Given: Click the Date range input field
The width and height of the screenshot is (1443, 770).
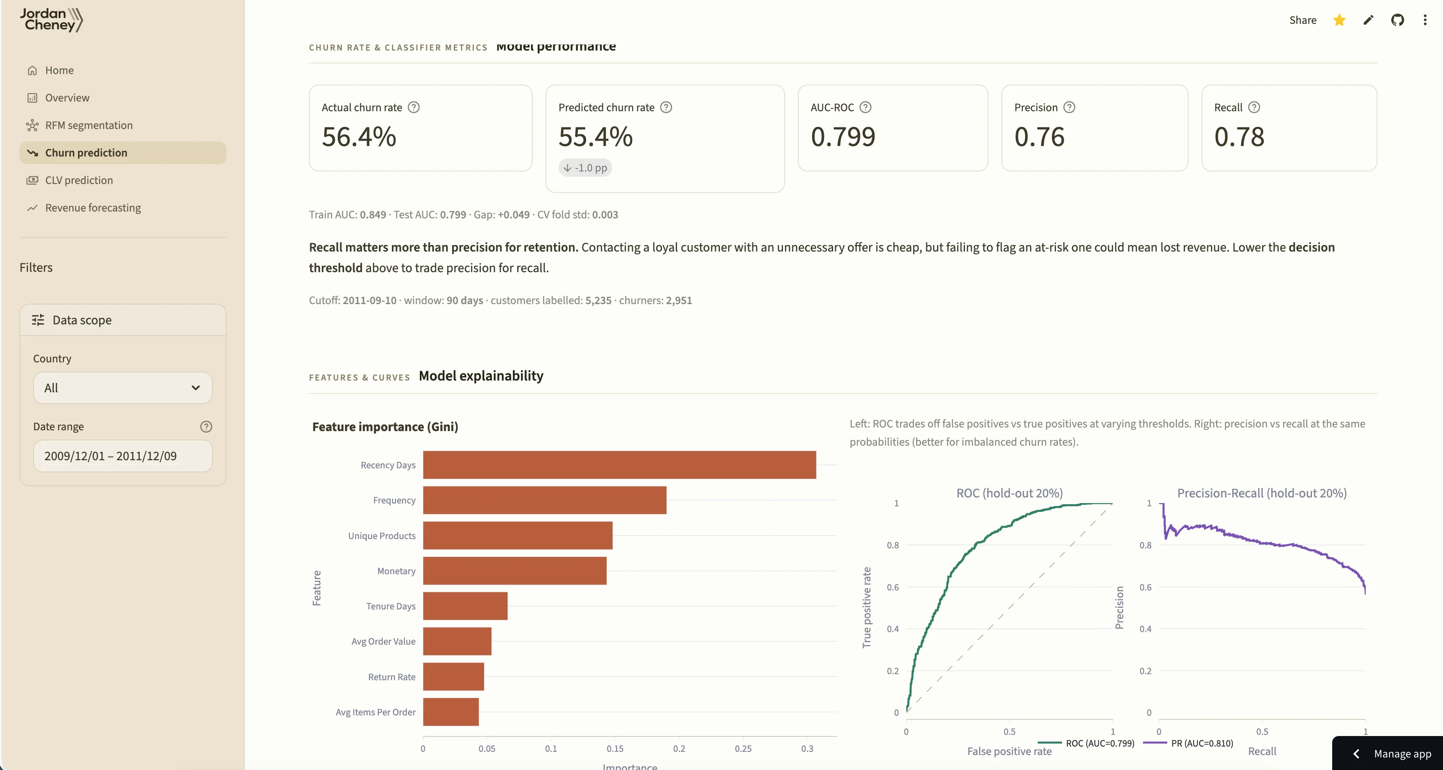Looking at the screenshot, I should click(x=123, y=456).
